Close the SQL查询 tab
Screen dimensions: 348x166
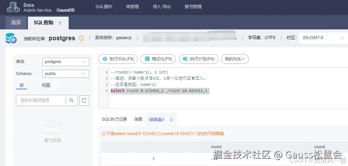(x=60, y=23)
